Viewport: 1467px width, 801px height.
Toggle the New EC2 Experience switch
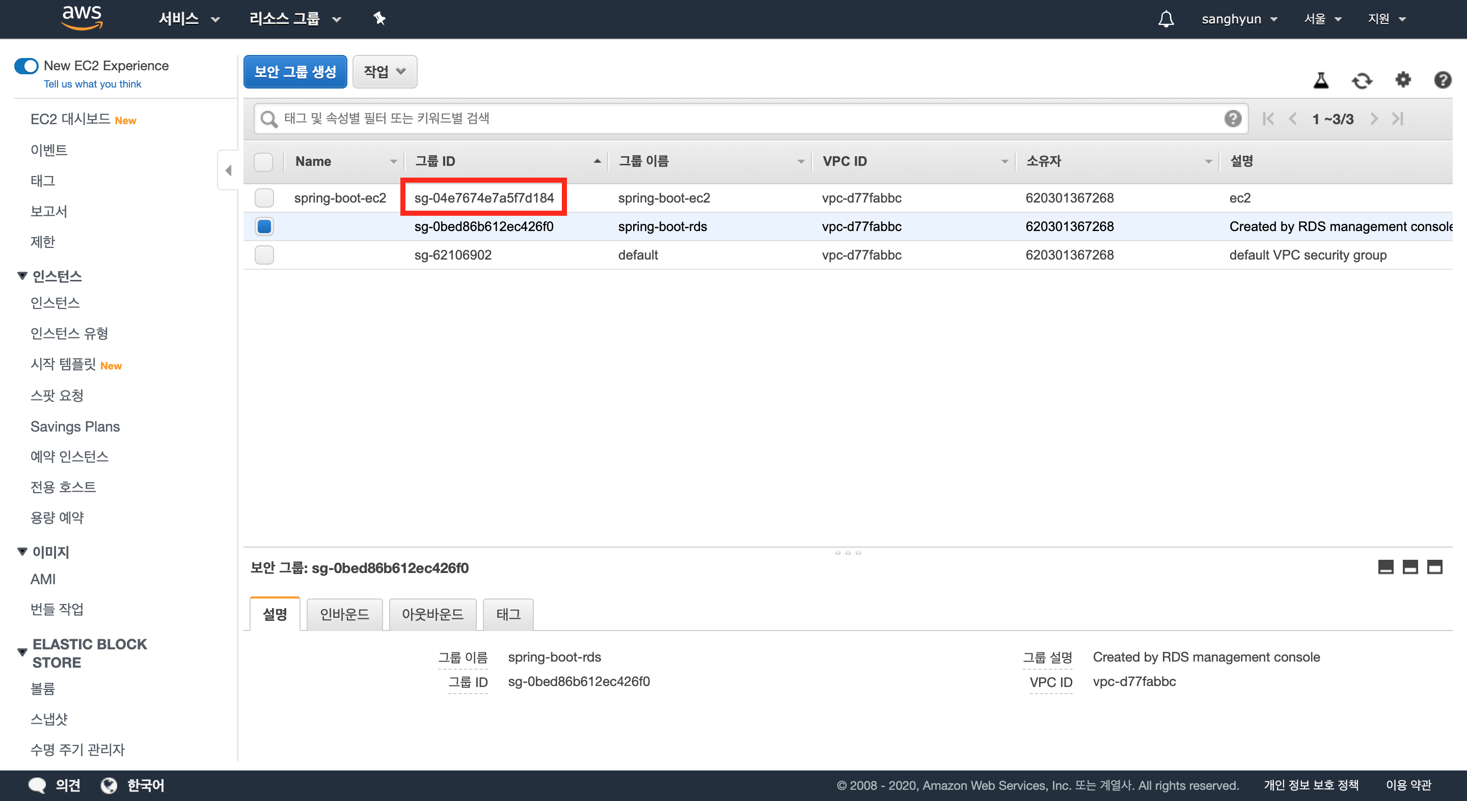pos(27,66)
